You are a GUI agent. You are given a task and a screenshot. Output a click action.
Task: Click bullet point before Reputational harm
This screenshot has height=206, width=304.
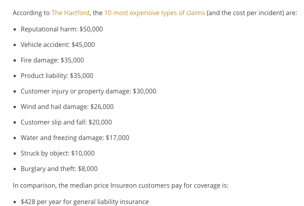coord(15,29)
